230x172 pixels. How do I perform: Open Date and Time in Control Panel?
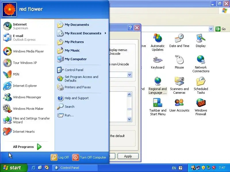point(179,41)
